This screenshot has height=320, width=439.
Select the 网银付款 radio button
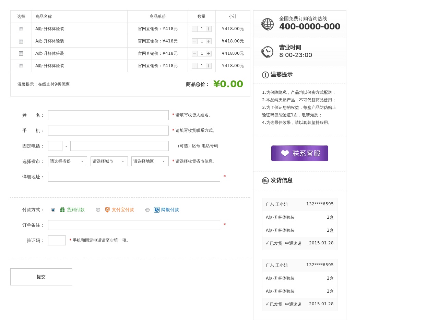[147, 210]
